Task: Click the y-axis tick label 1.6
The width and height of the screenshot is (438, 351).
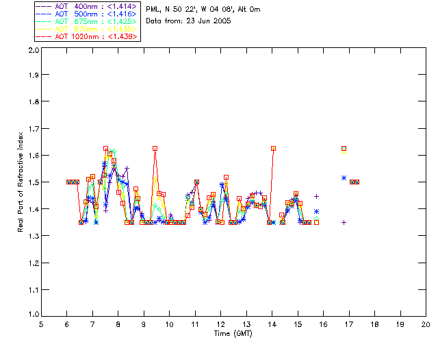Action: (x=34, y=156)
